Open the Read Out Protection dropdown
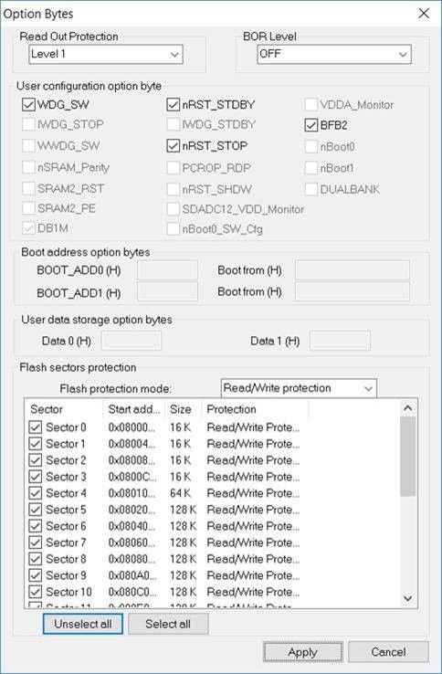 point(106,54)
